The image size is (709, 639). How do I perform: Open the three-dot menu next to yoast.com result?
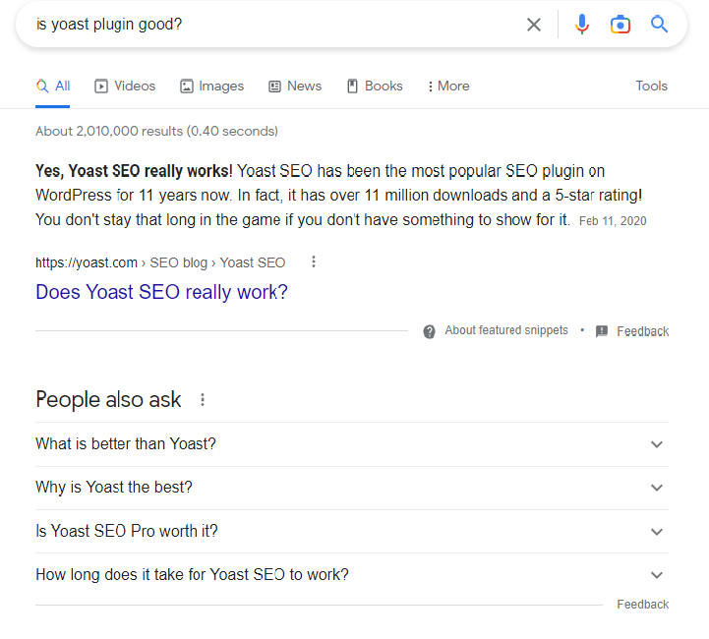pos(314,261)
